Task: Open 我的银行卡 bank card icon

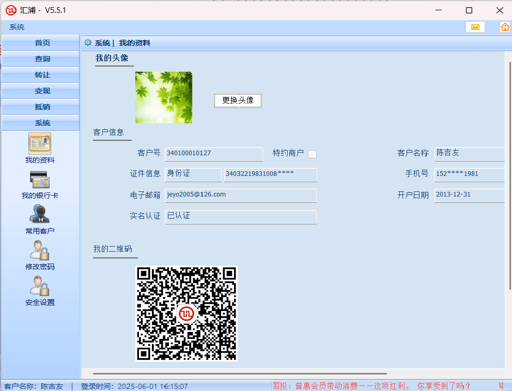Action: click(x=40, y=180)
